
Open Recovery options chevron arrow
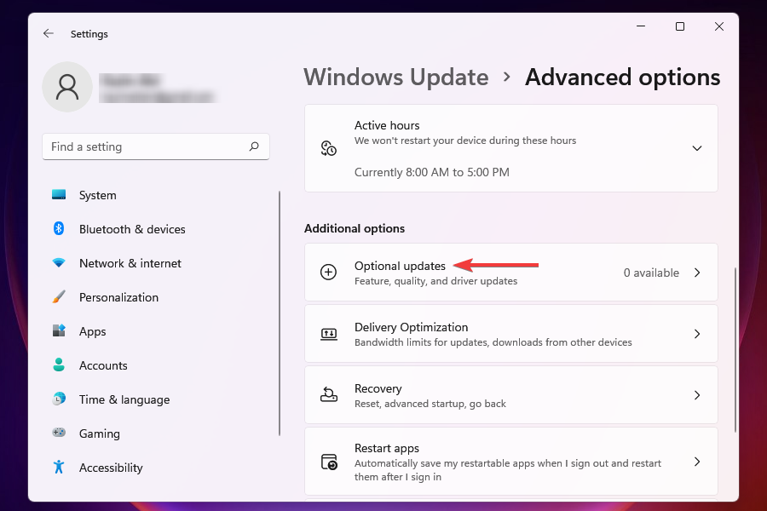click(696, 395)
